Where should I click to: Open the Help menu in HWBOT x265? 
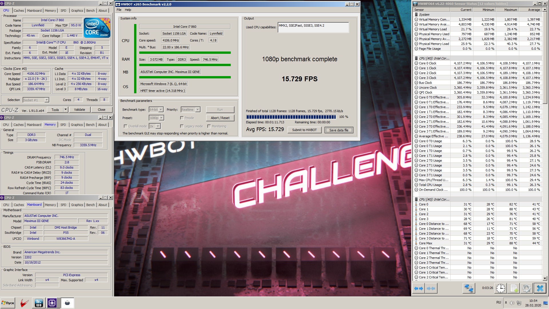coord(128,10)
